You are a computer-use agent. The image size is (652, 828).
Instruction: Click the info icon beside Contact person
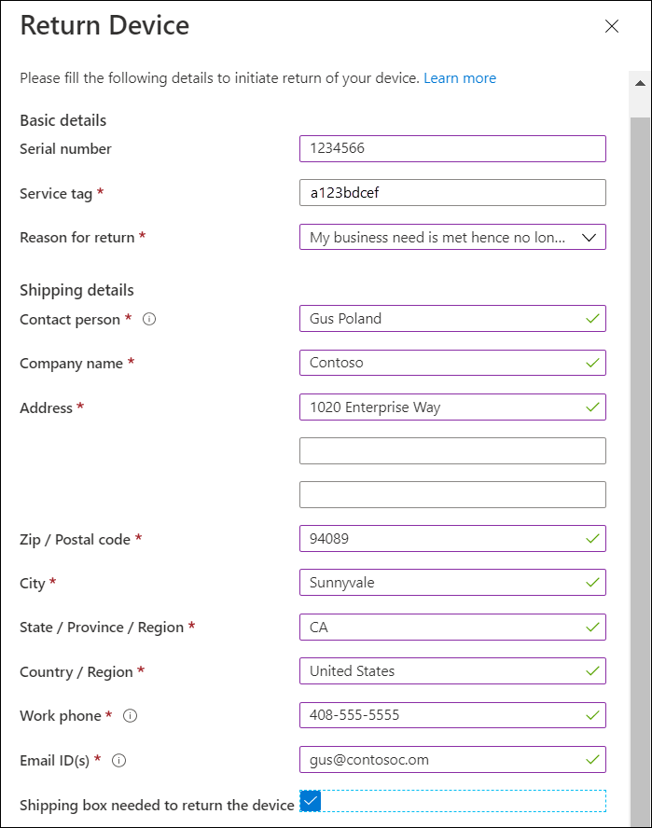(149, 319)
